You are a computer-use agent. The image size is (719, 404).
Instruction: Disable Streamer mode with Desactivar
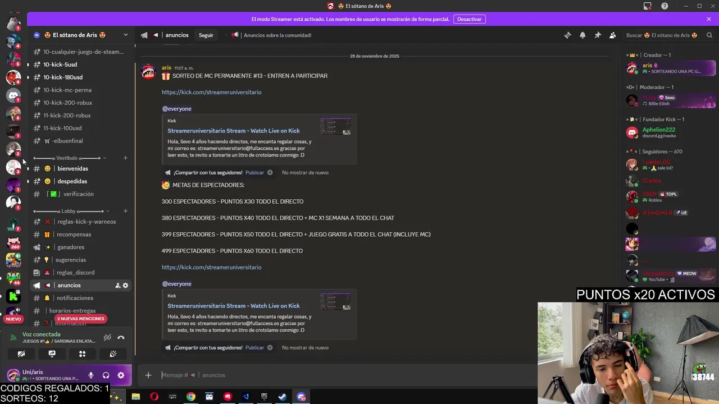pos(469,19)
